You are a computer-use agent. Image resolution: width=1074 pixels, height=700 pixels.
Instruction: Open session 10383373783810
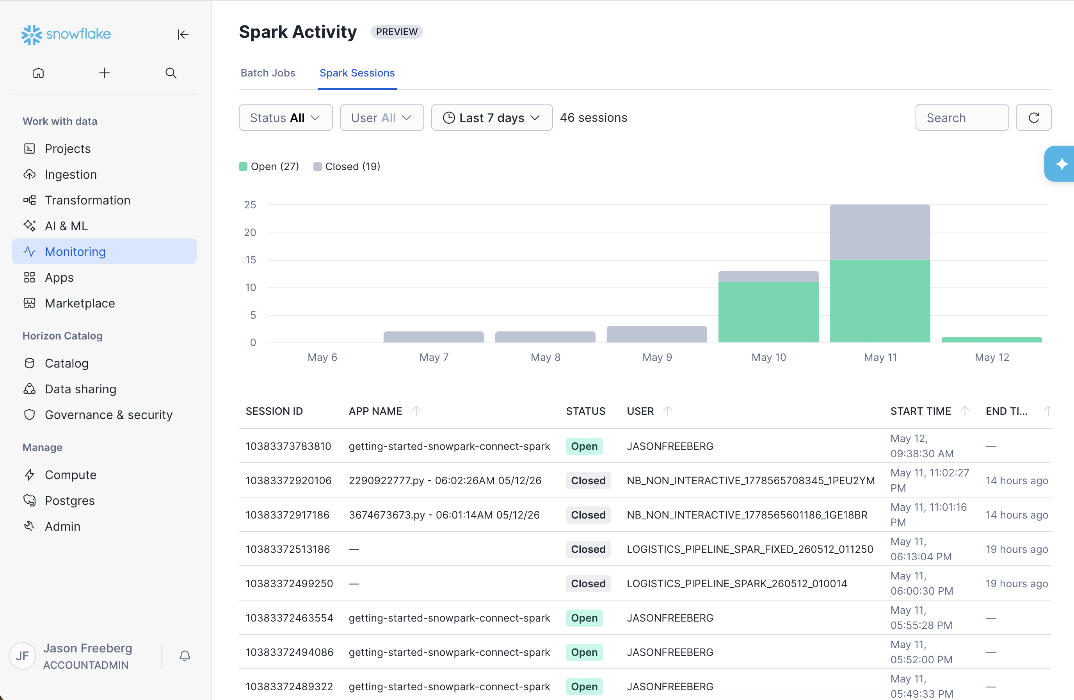point(288,446)
